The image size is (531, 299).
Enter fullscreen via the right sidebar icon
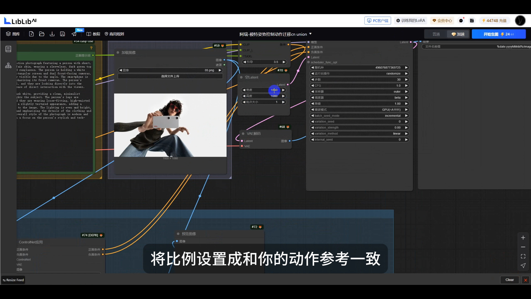[523, 256]
